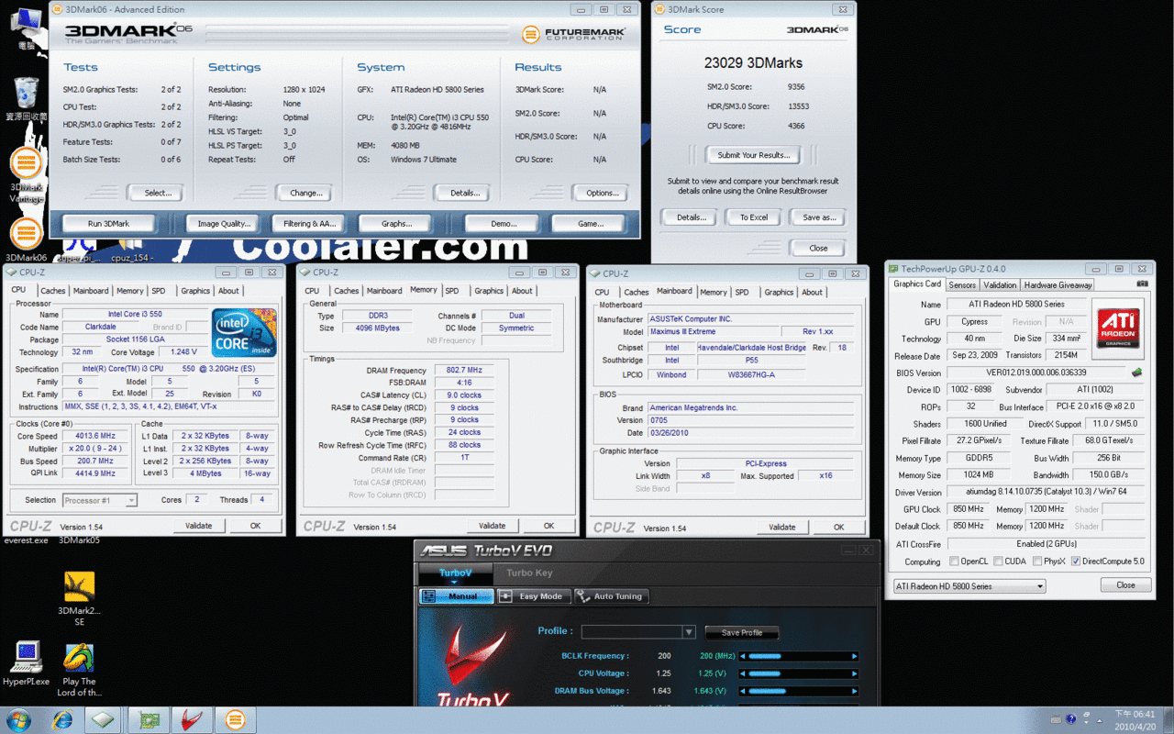Click the Intel Core i3 logo in CPU-Z

coord(244,332)
